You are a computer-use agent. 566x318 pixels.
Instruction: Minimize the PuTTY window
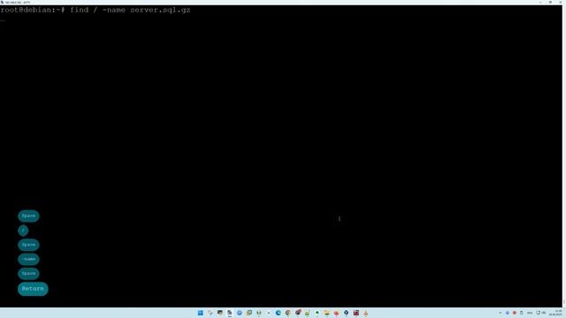(540, 2)
